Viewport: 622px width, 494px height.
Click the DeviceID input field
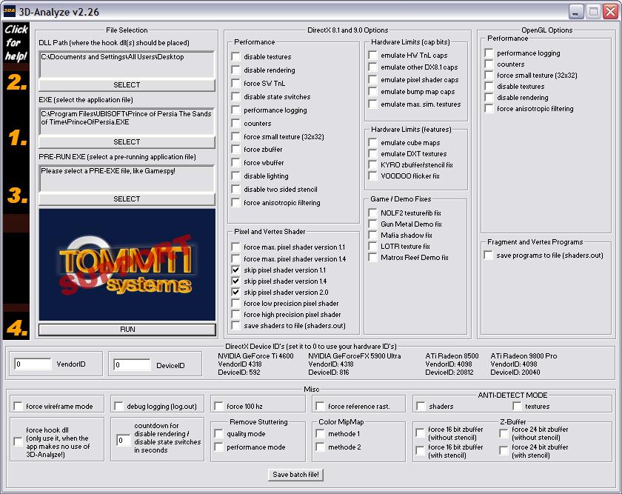tap(132, 364)
